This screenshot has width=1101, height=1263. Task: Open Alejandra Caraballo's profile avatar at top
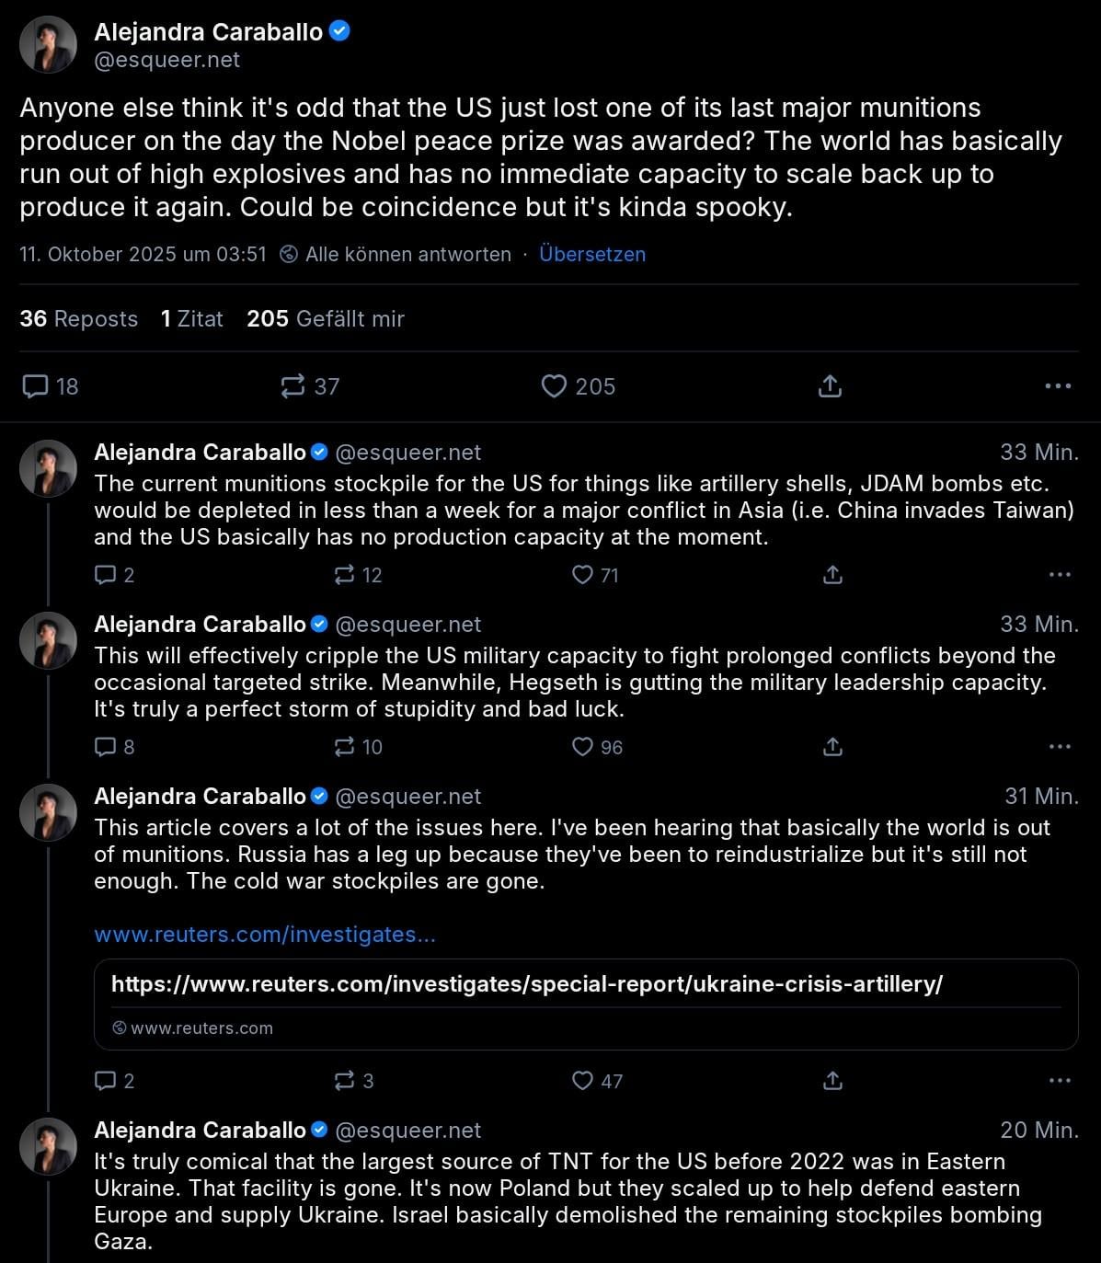[48, 44]
